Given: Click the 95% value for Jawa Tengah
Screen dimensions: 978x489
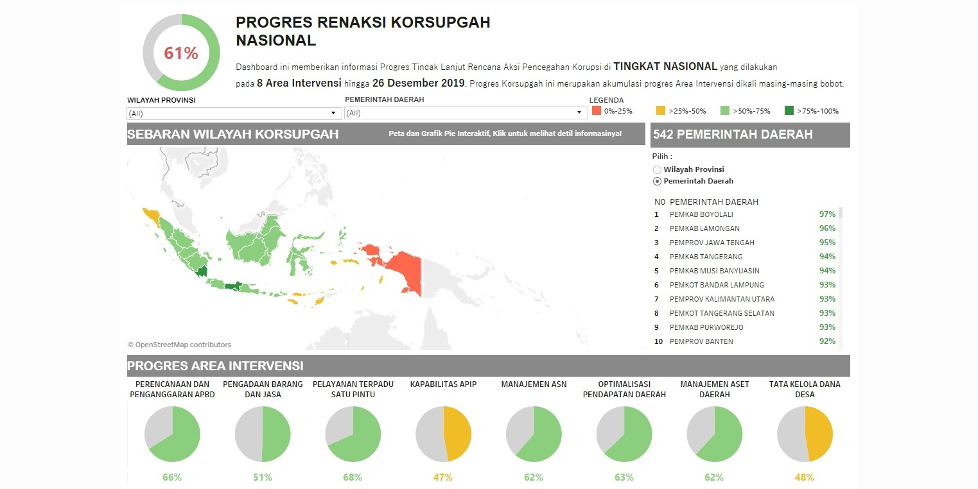Looking at the screenshot, I should tap(827, 243).
